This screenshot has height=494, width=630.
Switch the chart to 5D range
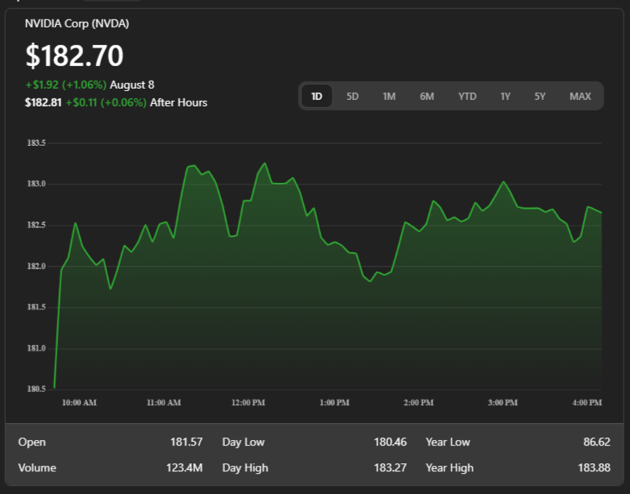[353, 97]
